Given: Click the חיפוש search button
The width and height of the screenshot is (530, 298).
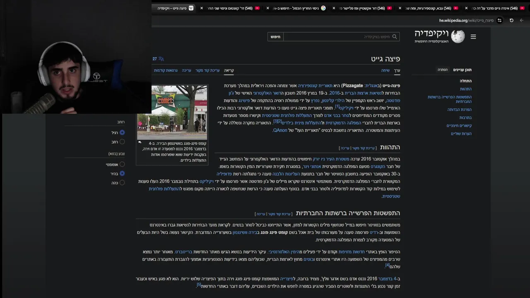Looking at the screenshot, I should (275, 37).
